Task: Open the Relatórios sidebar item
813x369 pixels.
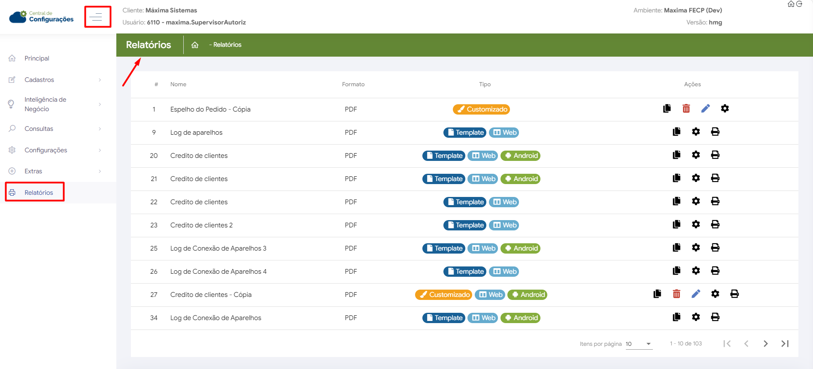Action: pos(39,193)
